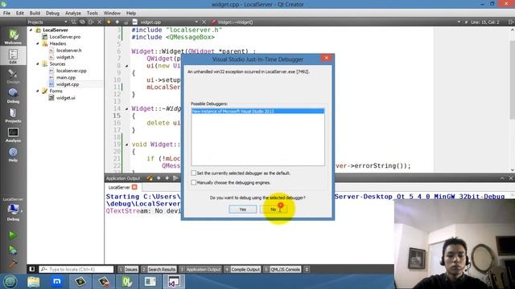This screenshot has width=515, height=289.
Task: Switch to Edit mode
Action: 13,56
